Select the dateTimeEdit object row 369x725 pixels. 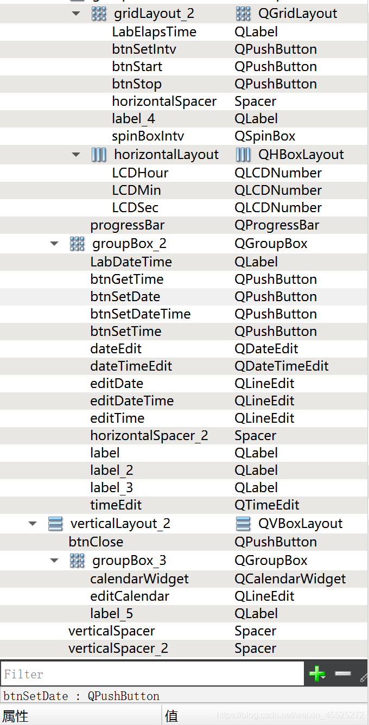pyautogui.click(x=131, y=366)
